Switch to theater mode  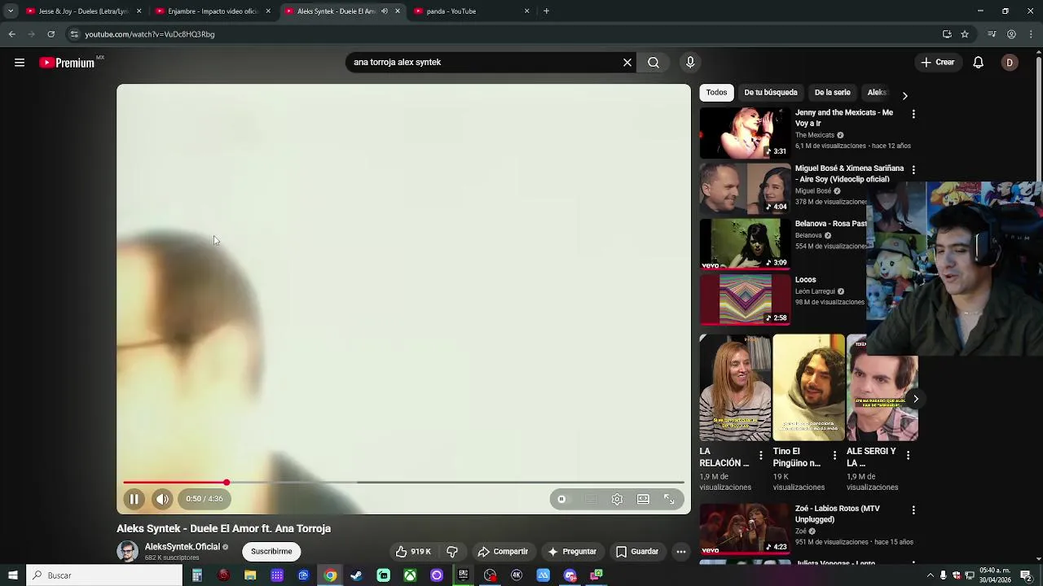click(x=643, y=499)
